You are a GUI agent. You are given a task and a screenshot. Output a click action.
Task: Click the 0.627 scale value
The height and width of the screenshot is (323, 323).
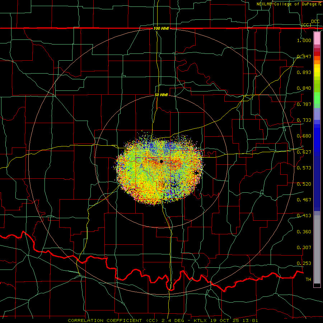pos(304,152)
